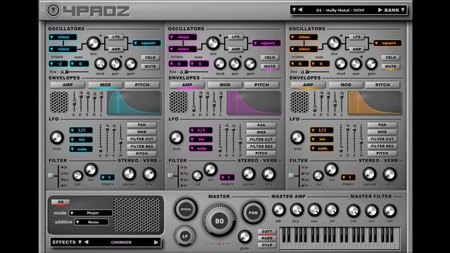
Task: Click cyan LFO man knob
Action: 57,138
